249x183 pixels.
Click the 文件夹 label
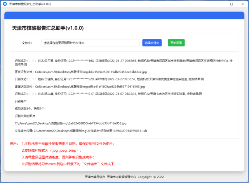coord(27,43)
